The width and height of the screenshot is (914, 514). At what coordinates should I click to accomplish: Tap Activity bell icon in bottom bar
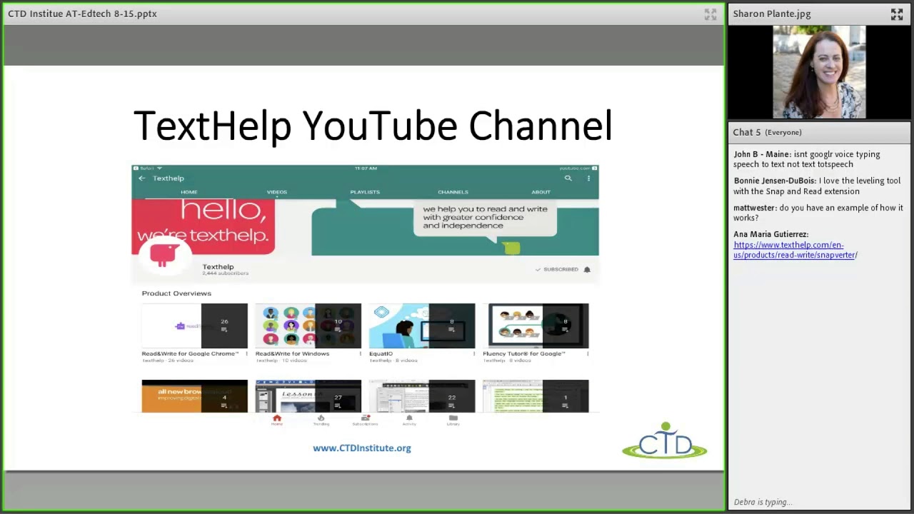pyautogui.click(x=409, y=420)
